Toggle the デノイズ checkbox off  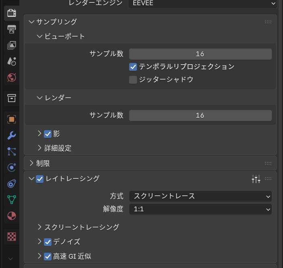tap(48, 242)
